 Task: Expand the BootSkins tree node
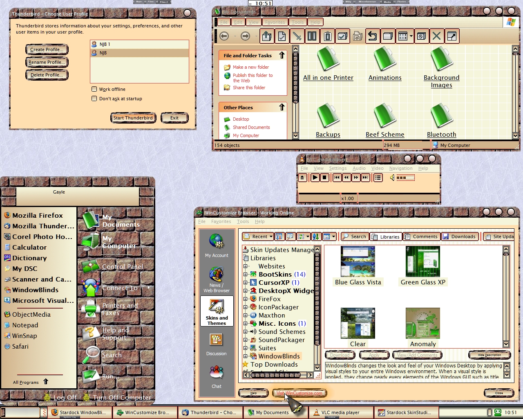(246, 274)
